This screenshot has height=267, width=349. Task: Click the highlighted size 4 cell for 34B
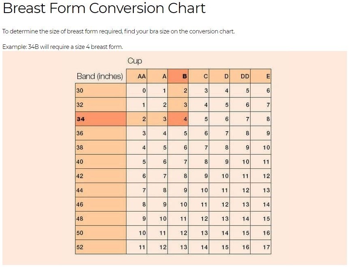[x=178, y=119]
